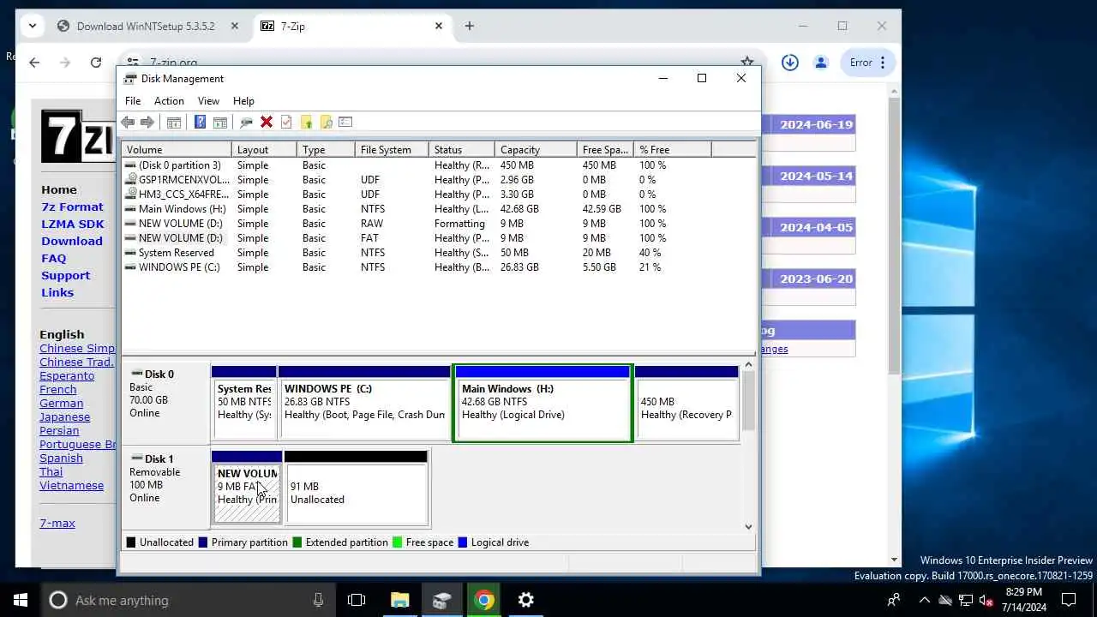Click the Properties checkmark page toolbar icon

286,123
